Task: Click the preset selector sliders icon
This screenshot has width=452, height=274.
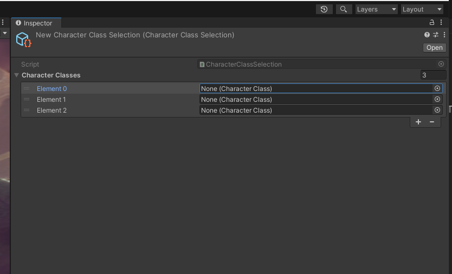Action: (435, 35)
